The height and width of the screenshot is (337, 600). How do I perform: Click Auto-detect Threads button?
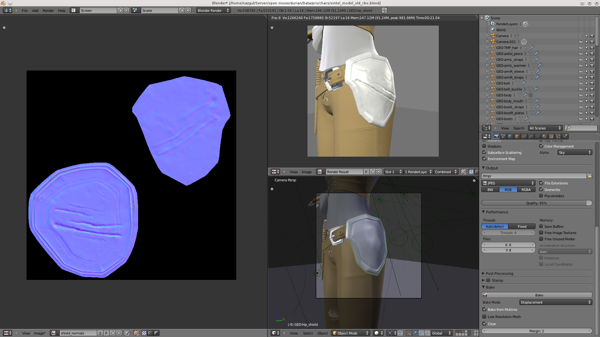coord(494,226)
